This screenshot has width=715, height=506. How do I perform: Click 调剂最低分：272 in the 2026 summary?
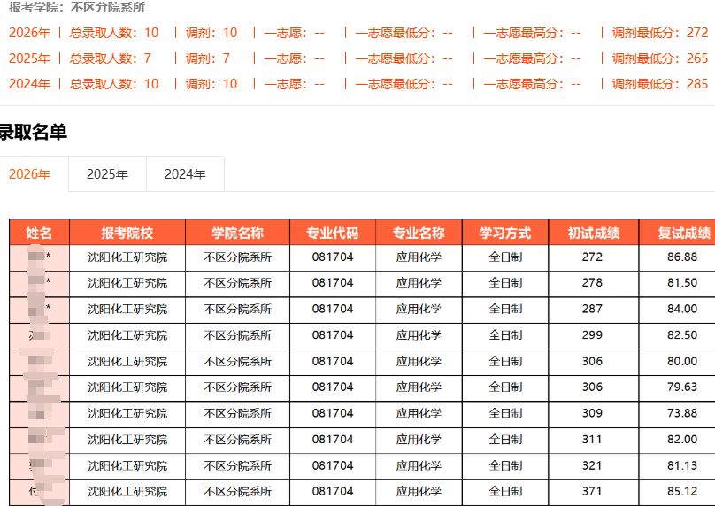(x=660, y=33)
